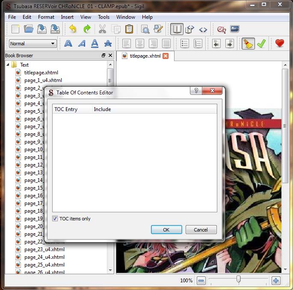Close the Table Of Contents Editor dialog

point(212,91)
